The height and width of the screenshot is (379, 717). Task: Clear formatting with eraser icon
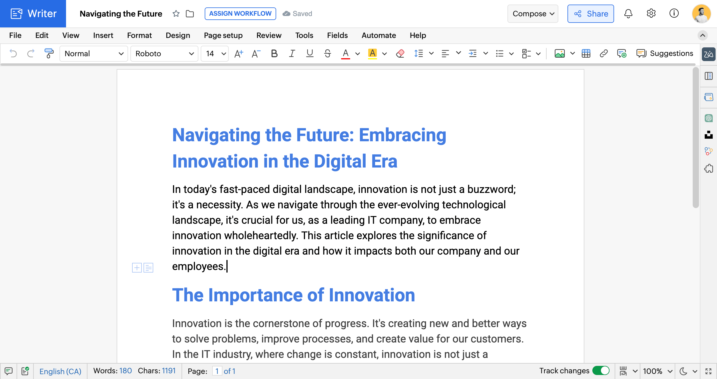click(400, 53)
